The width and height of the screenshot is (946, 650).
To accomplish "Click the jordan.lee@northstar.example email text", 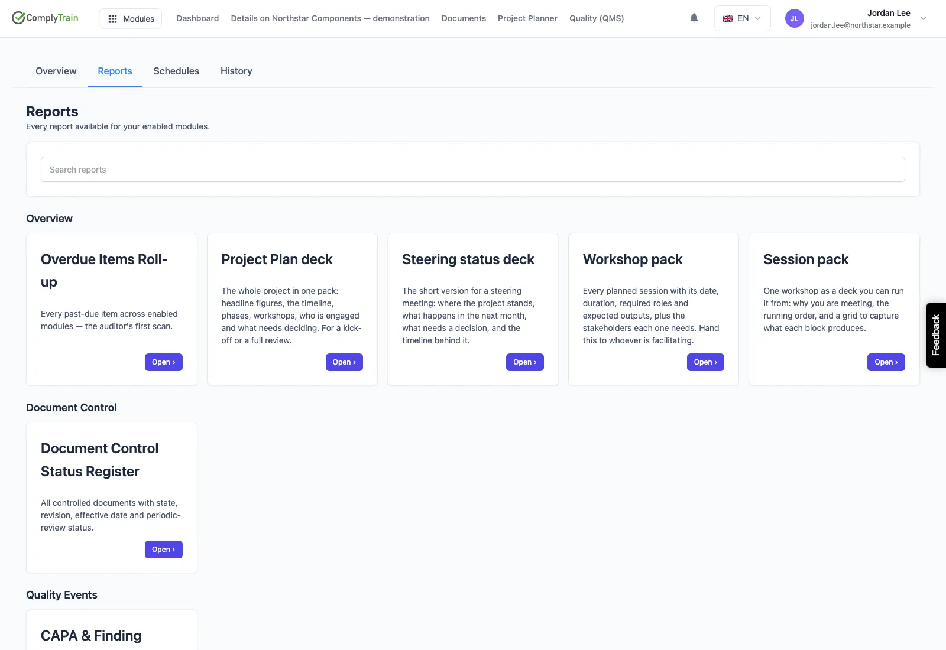I will (860, 25).
